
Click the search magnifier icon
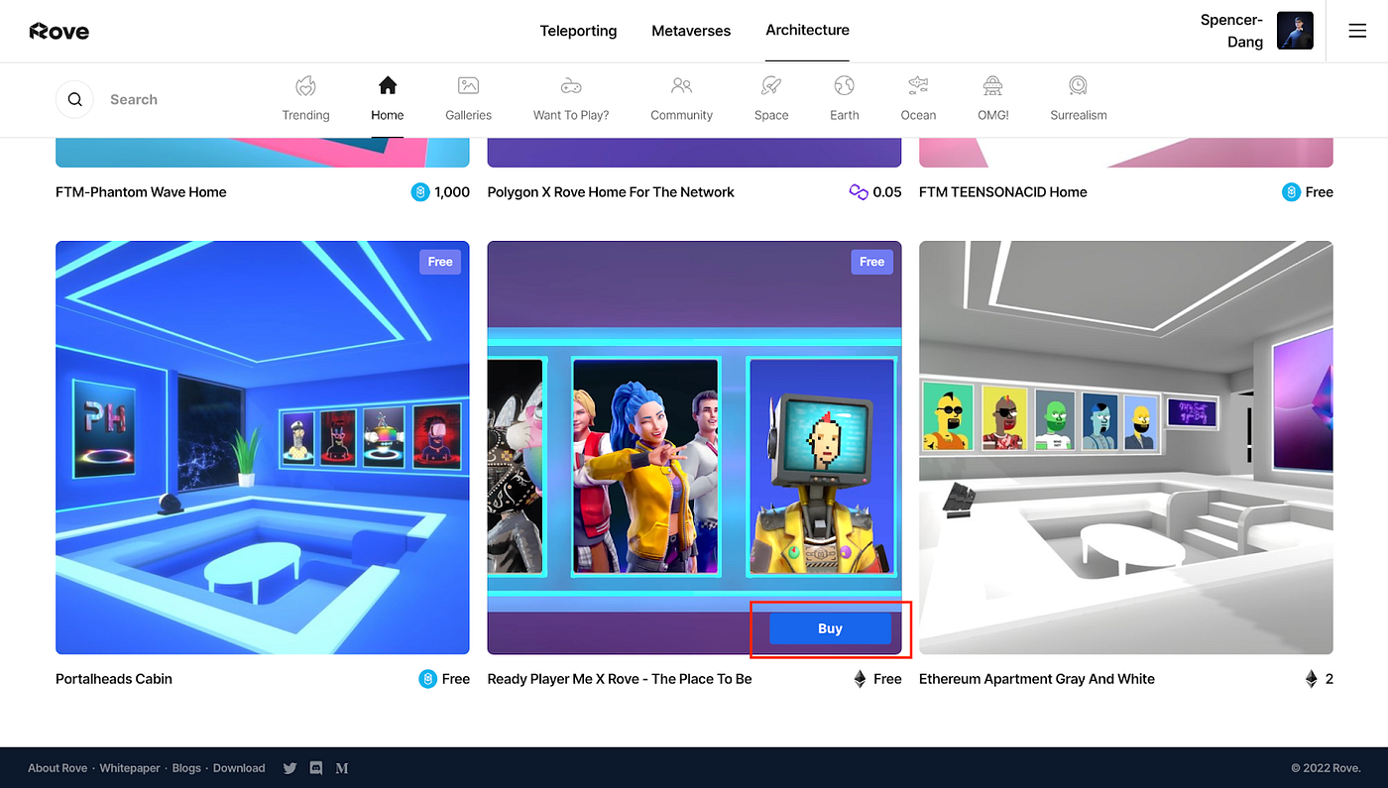[74, 99]
